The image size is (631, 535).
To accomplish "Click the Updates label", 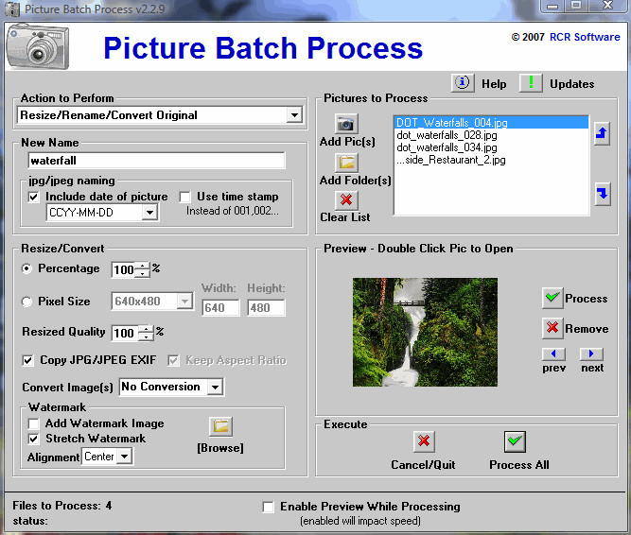I will (x=571, y=83).
